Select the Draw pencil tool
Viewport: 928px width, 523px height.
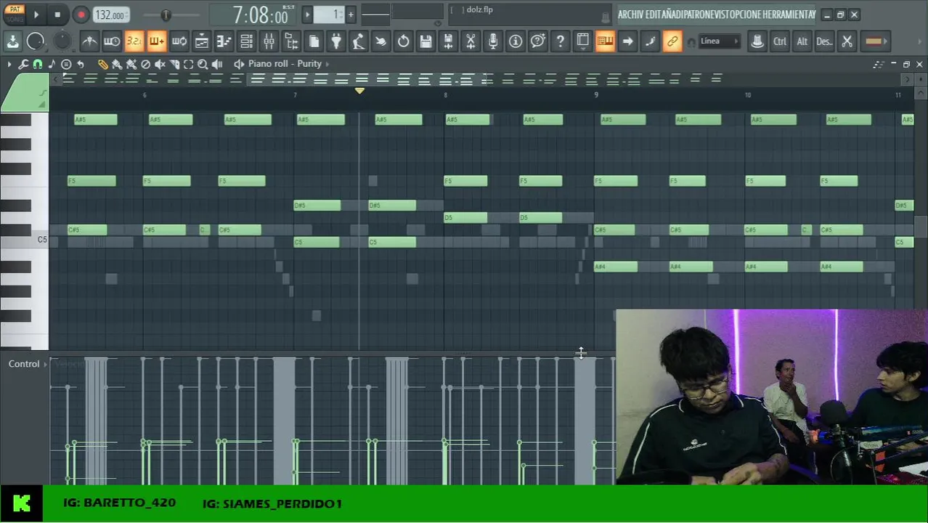[102, 64]
